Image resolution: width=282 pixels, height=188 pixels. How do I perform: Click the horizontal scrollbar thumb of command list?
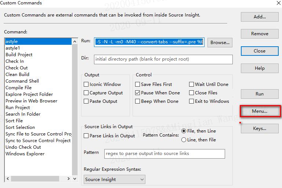pos(35,179)
